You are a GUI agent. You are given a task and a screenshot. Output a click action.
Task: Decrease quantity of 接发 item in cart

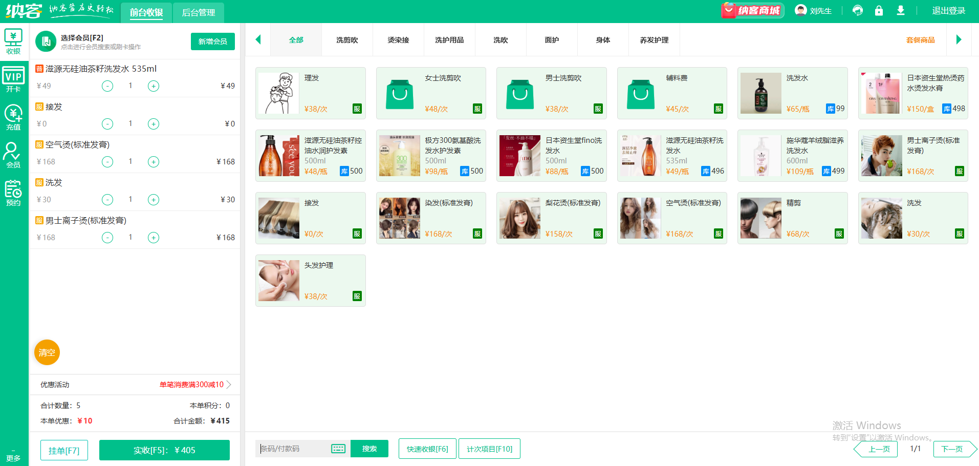(x=107, y=124)
